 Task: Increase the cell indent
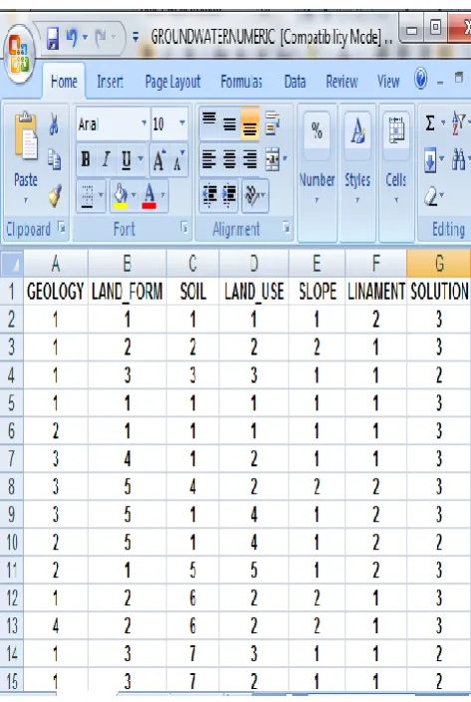coord(229,195)
